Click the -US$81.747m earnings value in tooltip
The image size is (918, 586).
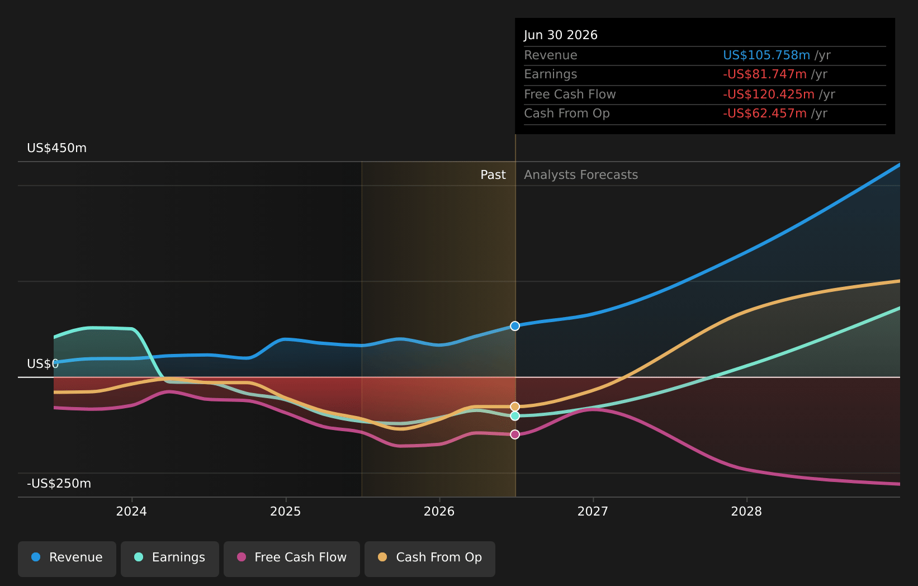pos(765,74)
